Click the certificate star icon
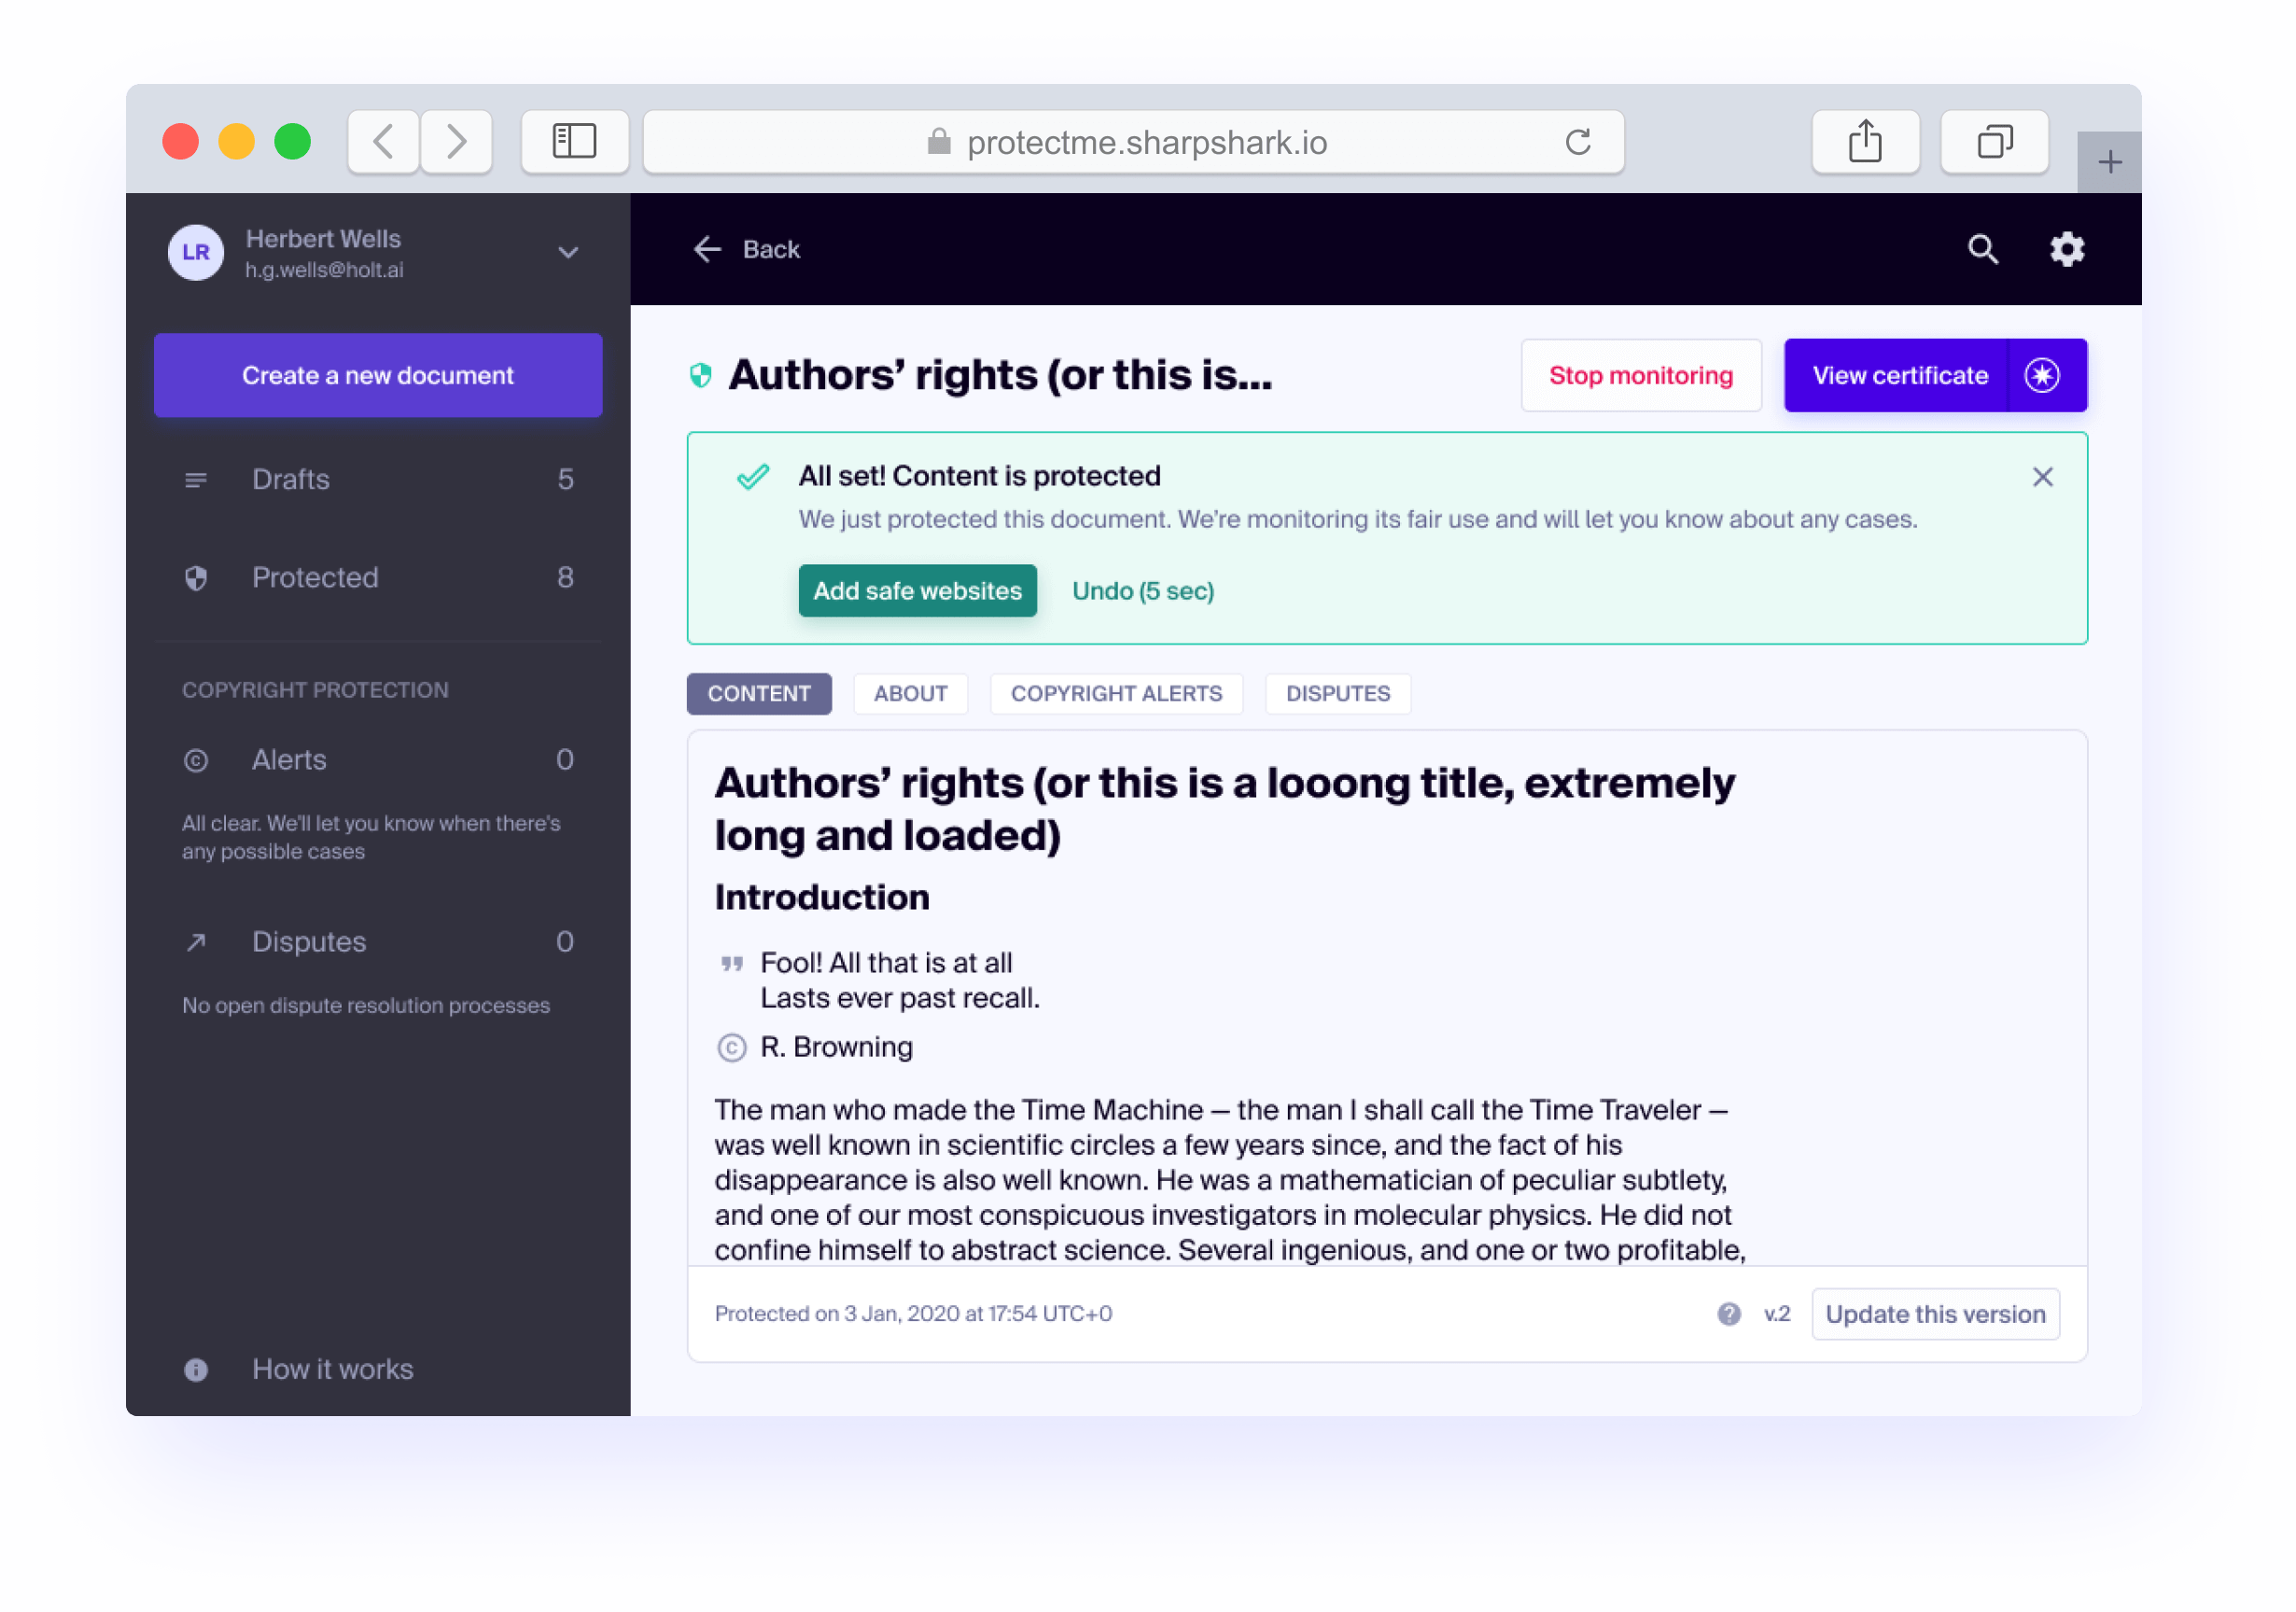This screenshot has height=1612, width=2296. (x=2041, y=376)
